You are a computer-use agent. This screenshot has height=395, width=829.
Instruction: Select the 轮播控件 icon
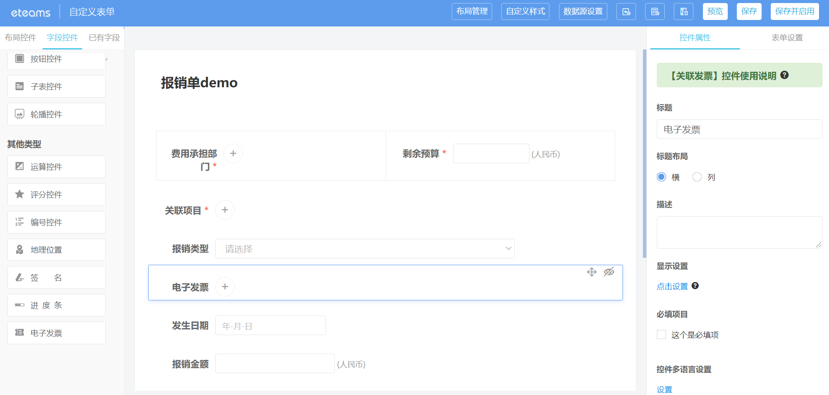20,114
